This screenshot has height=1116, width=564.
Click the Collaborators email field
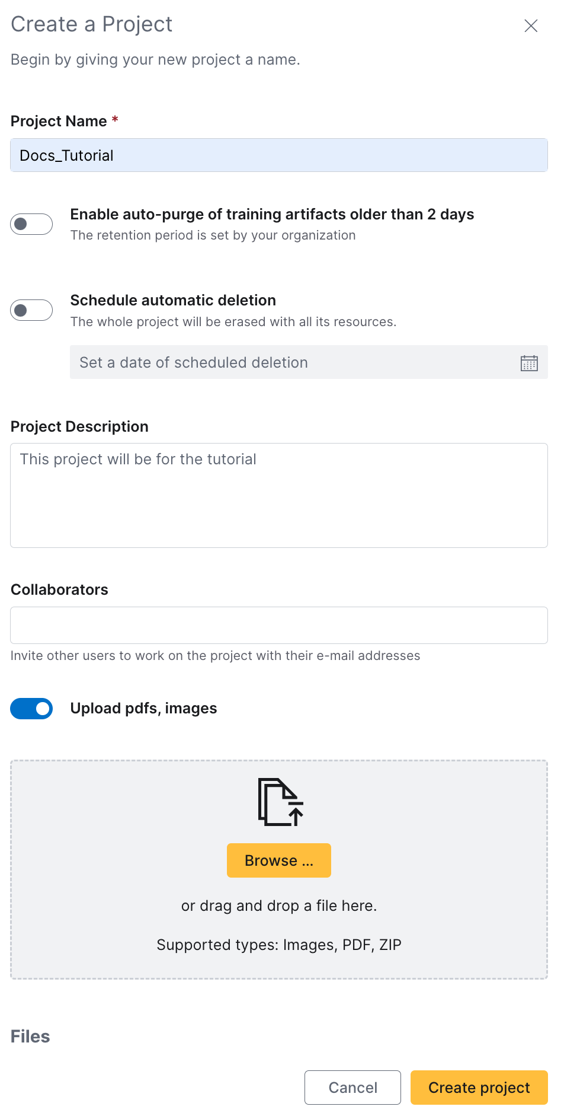[279, 625]
